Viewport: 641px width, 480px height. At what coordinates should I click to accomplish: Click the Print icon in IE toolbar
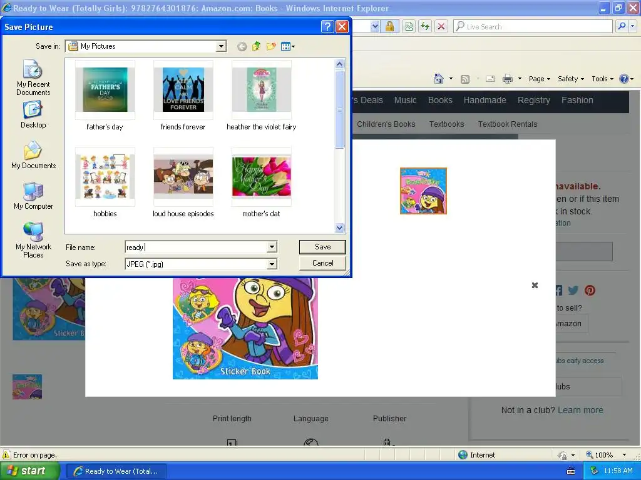(x=507, y=79)
